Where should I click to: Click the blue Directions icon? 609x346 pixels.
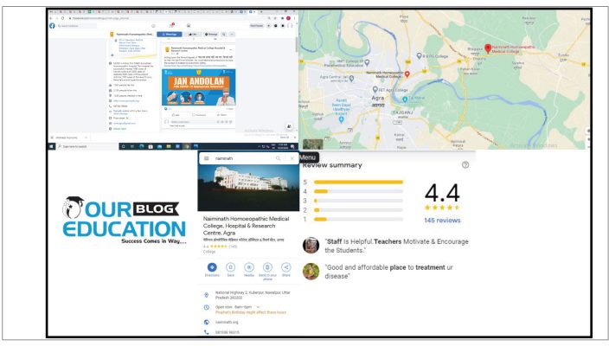point(212,267)
